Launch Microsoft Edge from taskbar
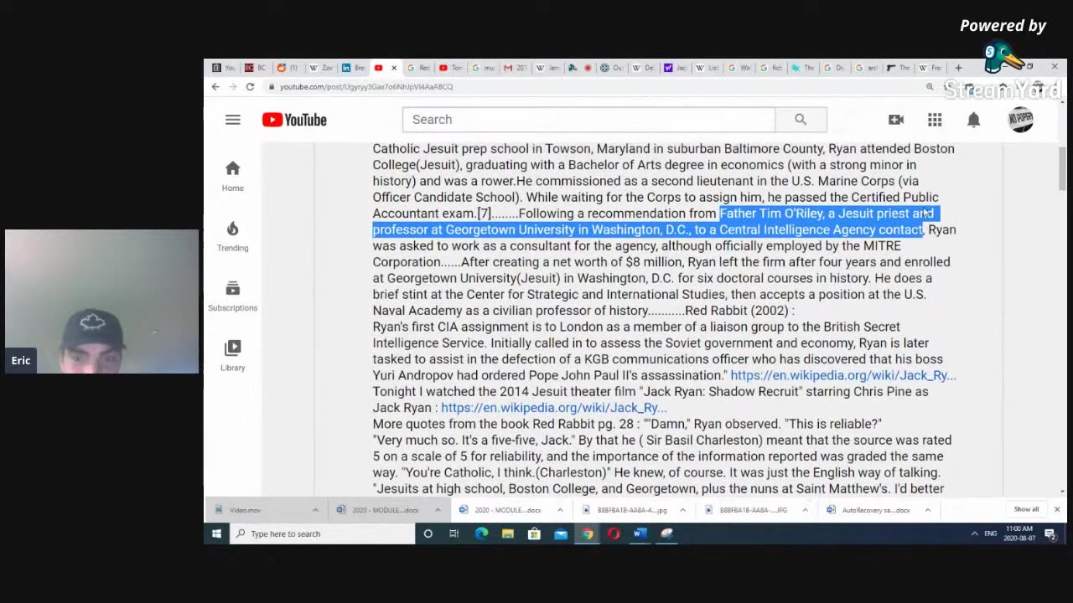Image resolution: width=1073 pixels, height=603 pixels. [x=481, y=533]
